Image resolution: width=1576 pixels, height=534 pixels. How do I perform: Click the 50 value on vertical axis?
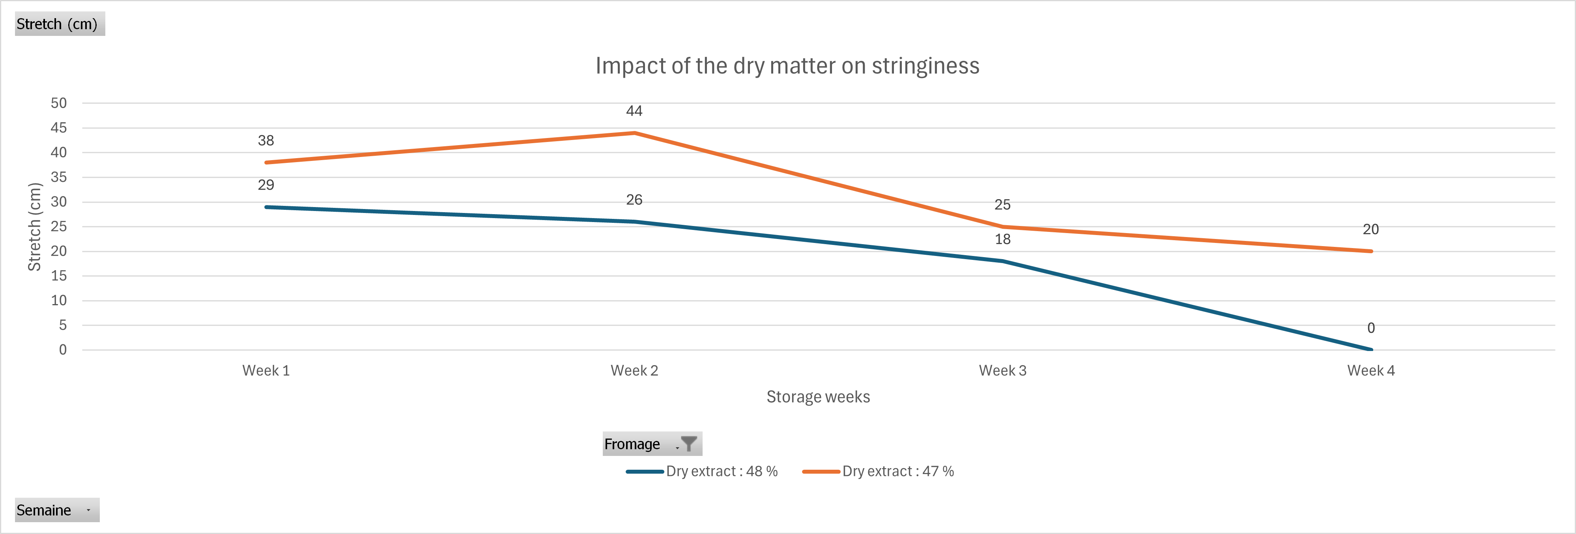(x=59, y=103)
